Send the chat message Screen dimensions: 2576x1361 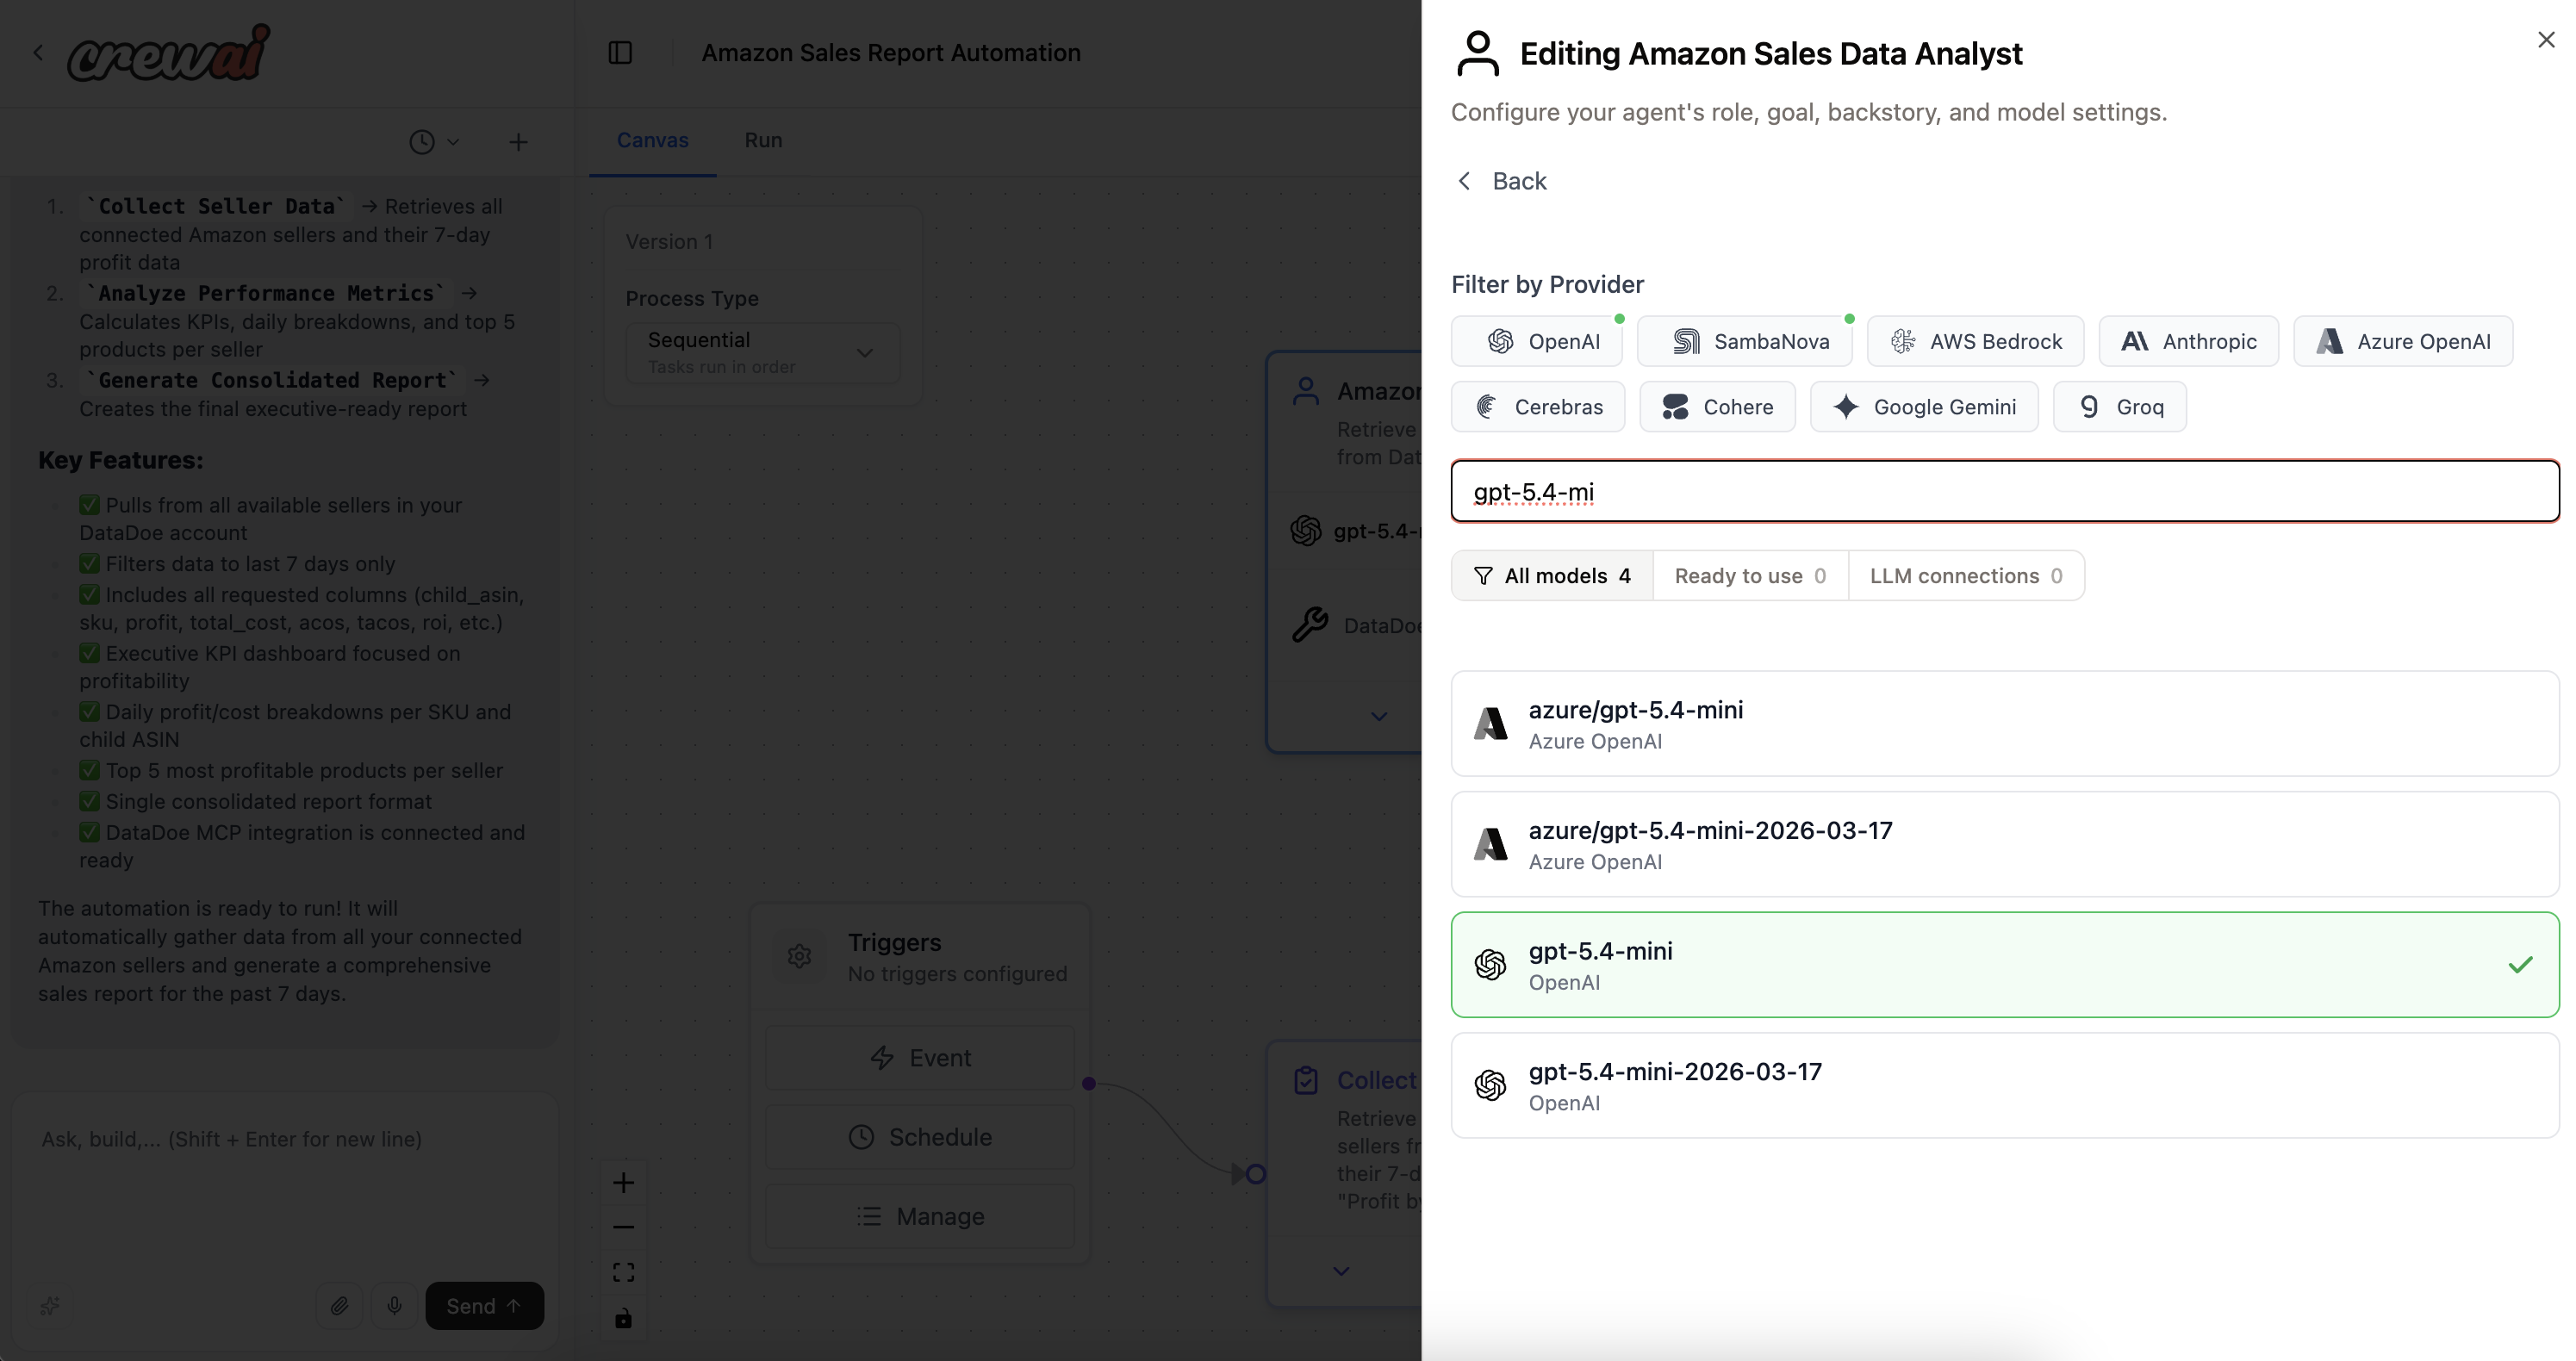tap(484, 1306)
